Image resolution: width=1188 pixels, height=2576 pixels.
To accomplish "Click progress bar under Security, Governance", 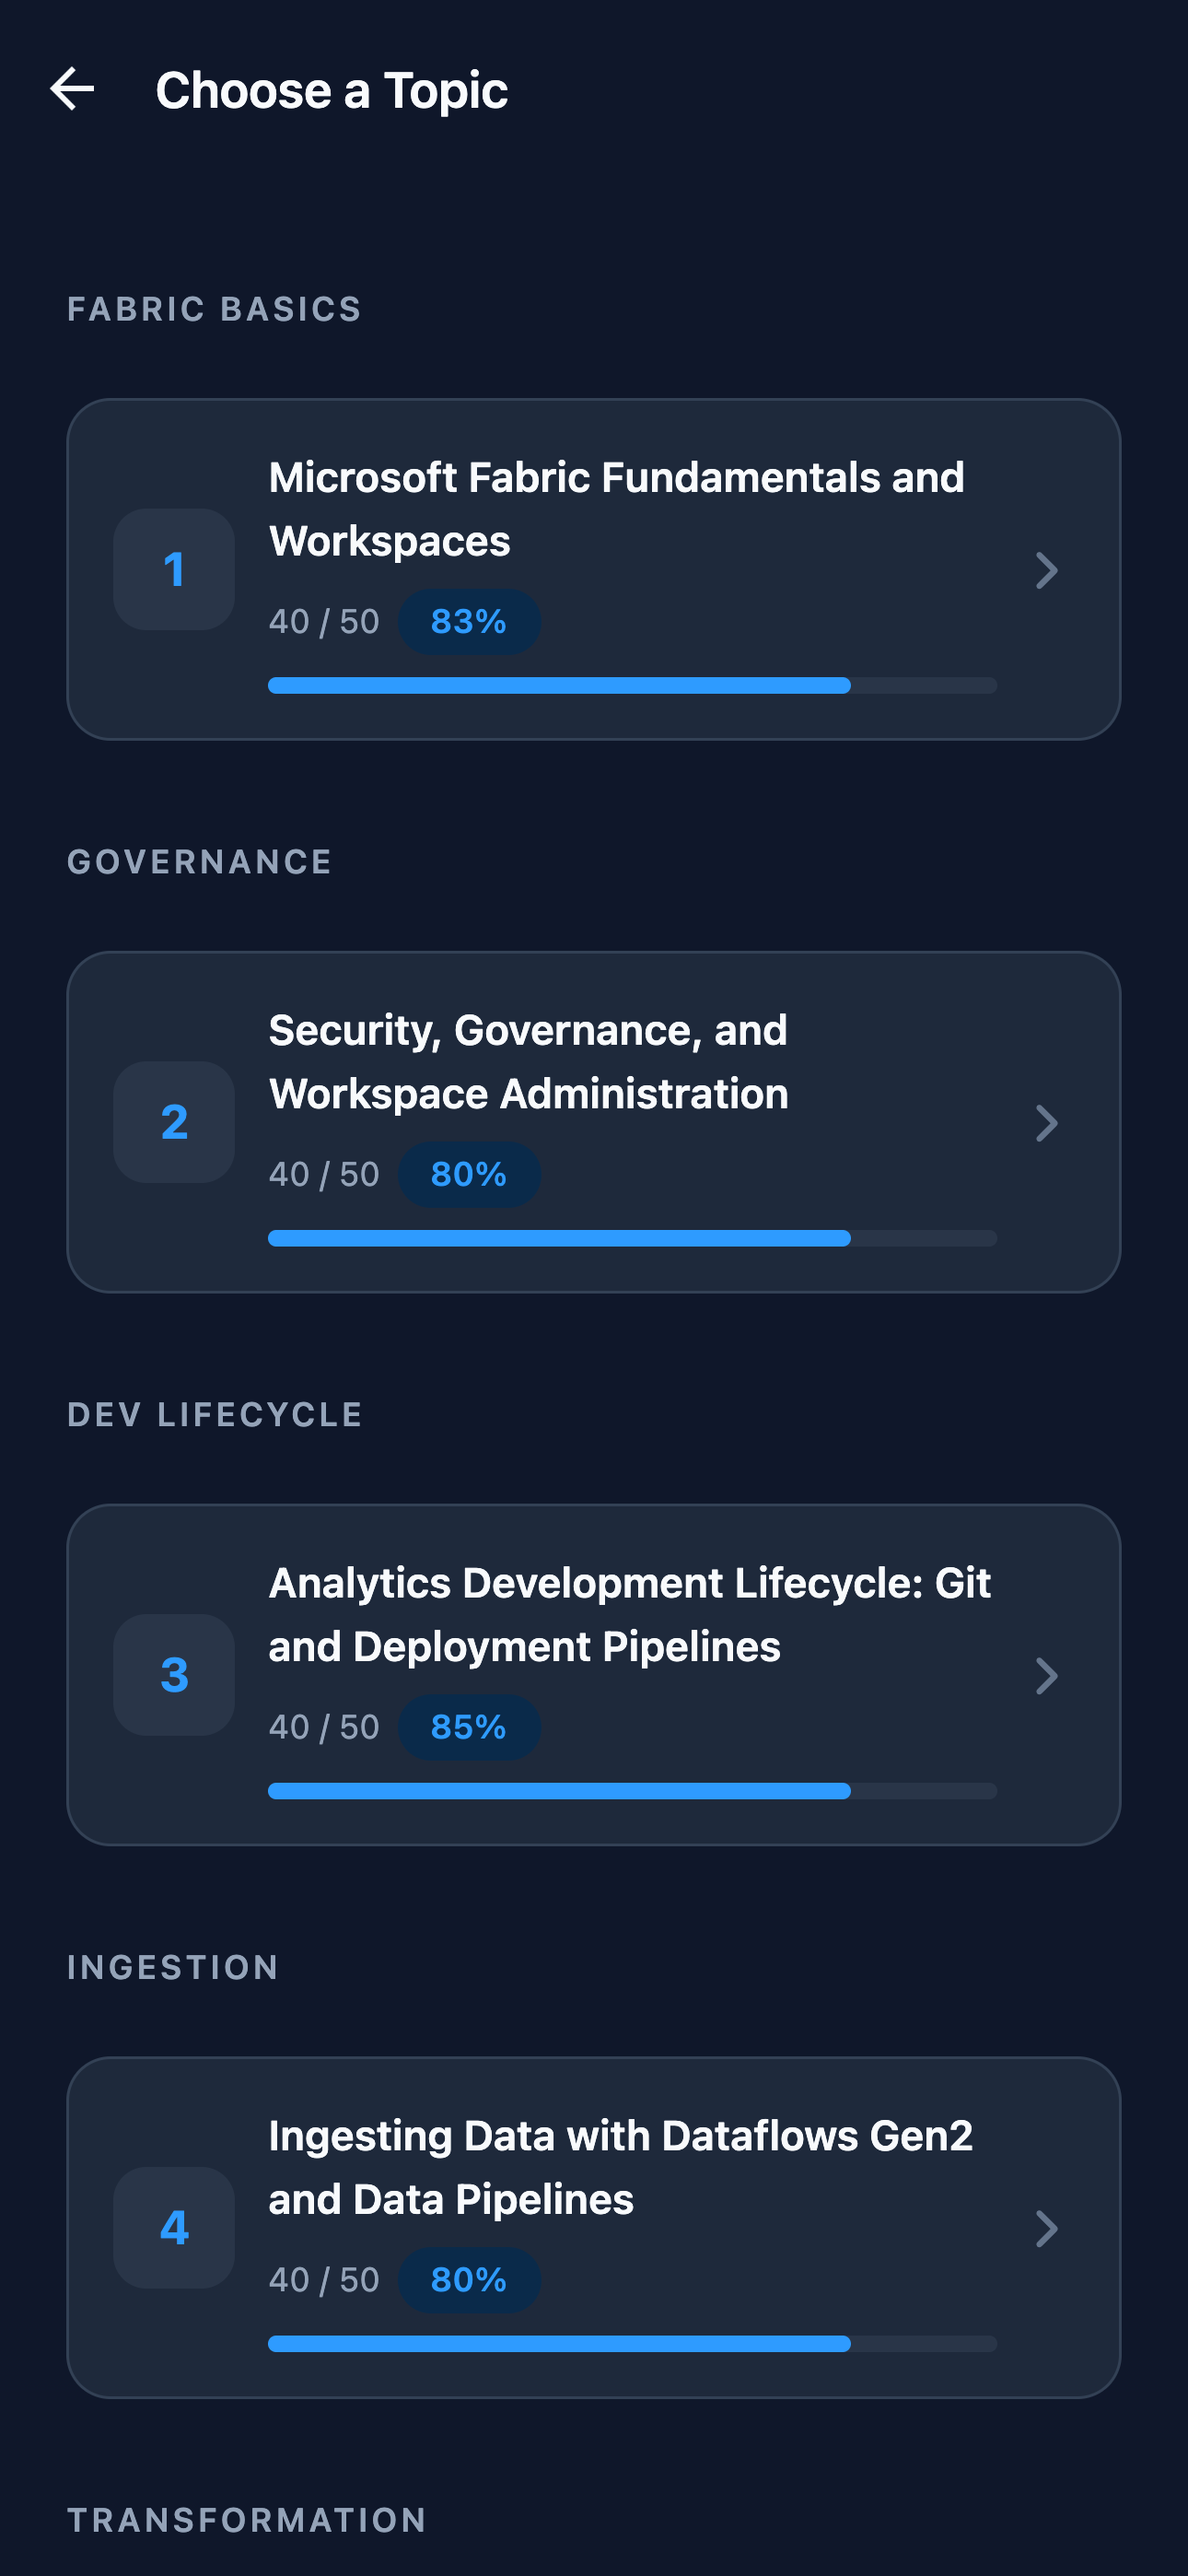I will coord(632,1238).
